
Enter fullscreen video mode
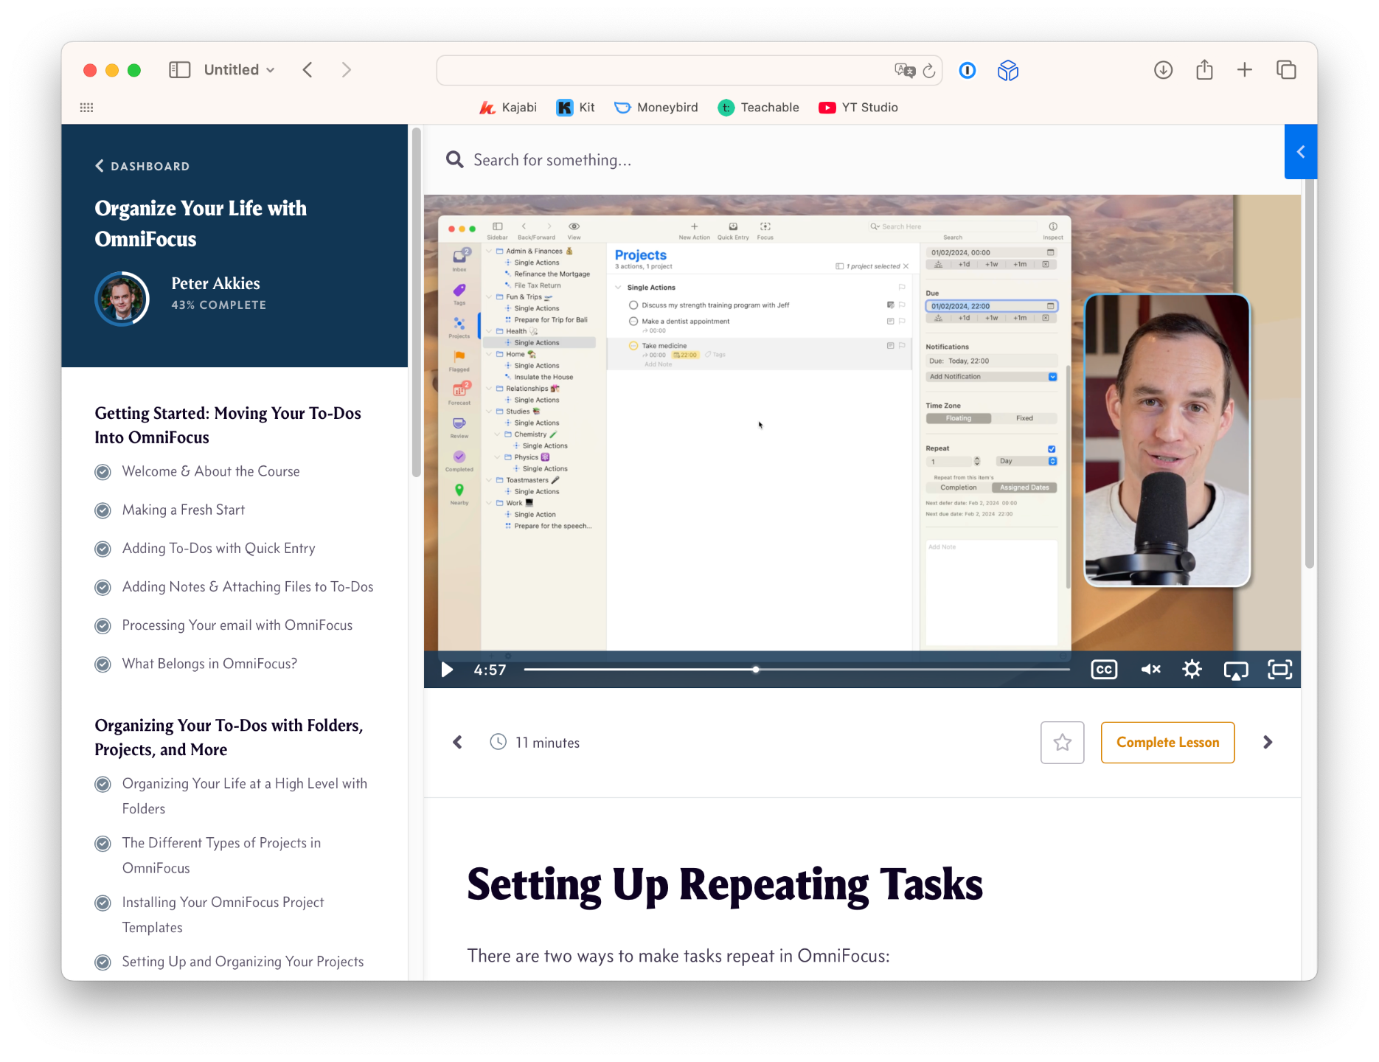[x=1279, y=670]
